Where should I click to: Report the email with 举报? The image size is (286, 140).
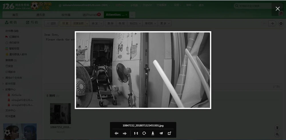pyautogui.click(x=122, y=23)
